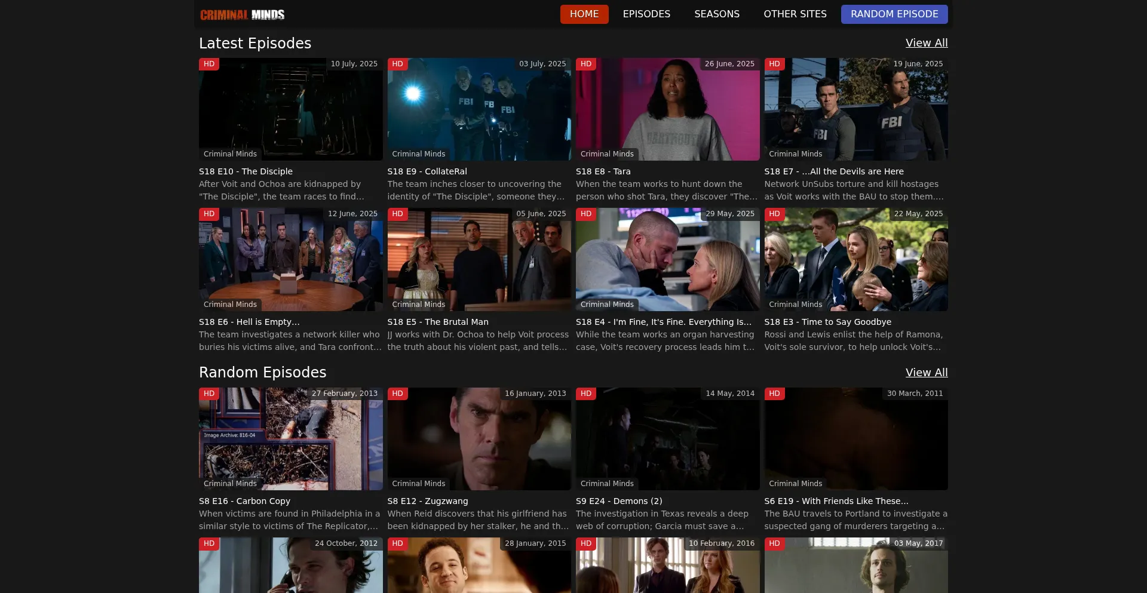Open the 24 October, 2012 episode thumbnail
The image size is (1147, 593).
(x=291, y=566)
